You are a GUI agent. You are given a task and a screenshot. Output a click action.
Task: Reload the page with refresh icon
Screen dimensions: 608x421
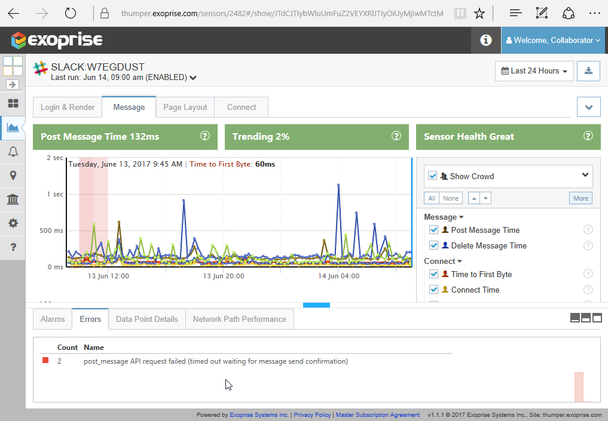tap(71, 14)
